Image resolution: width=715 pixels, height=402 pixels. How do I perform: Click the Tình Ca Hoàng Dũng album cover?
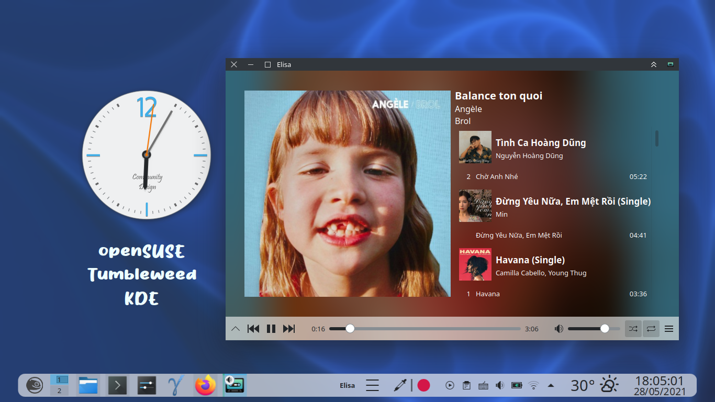click(475, 147)
